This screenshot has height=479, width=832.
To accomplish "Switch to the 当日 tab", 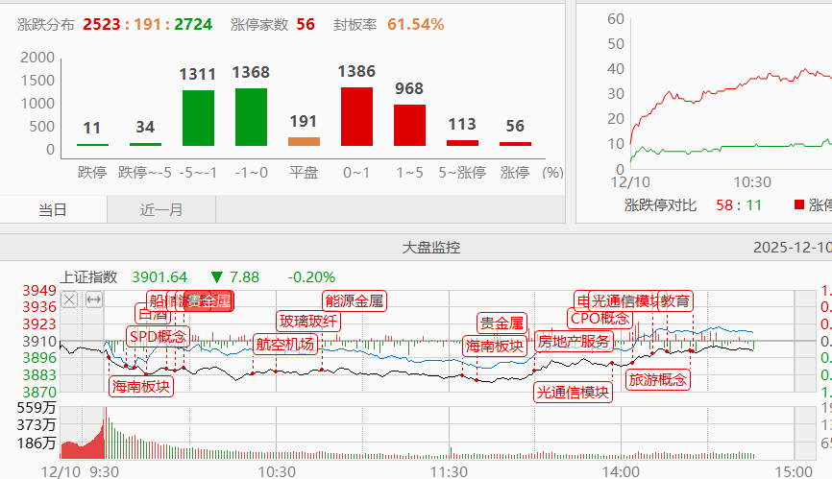I will 53,209.
